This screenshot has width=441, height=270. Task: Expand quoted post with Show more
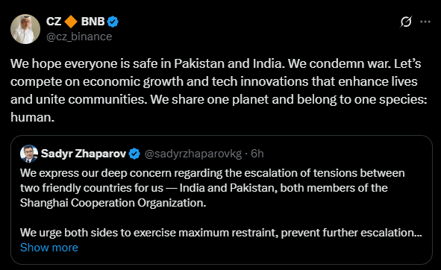click(x=49, y=248)
